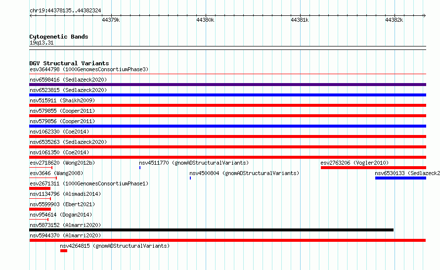Select the black nsv5873152 variant bar
The height and width of the screenshot is (270, 440).
point(211,230)
